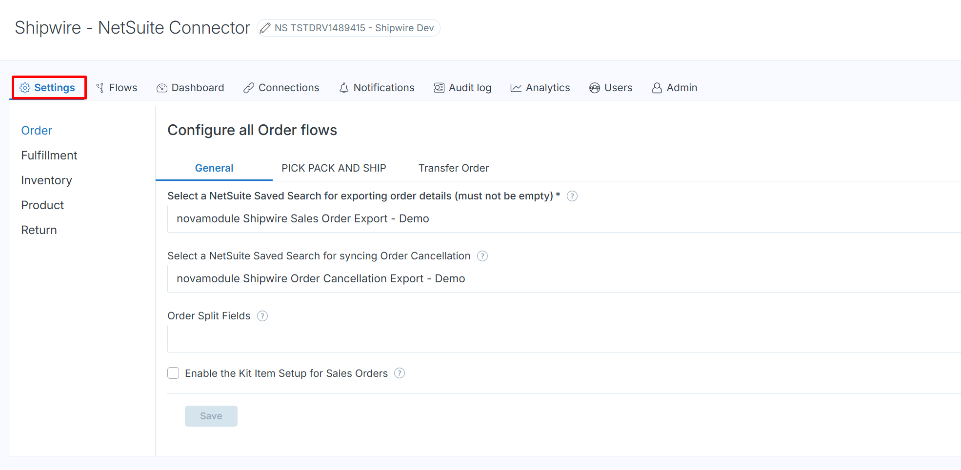This screenshot has width=961, height=470.
Task: Click the pencil edit icon beside connector name
Action: point(265,28)
